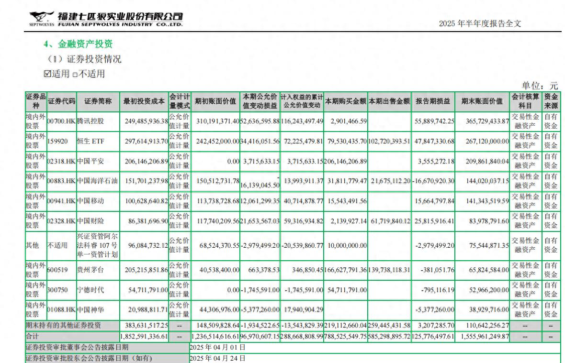
Task: Click the purchase amount 10,000,000.00
Action: (347, 245)
